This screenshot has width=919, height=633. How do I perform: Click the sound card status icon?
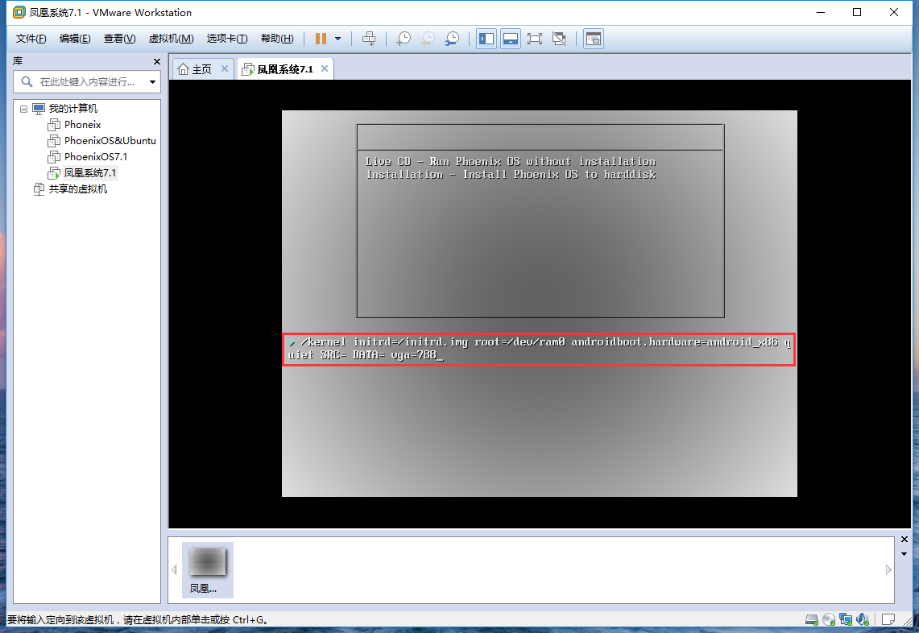(x=863, y=619)
